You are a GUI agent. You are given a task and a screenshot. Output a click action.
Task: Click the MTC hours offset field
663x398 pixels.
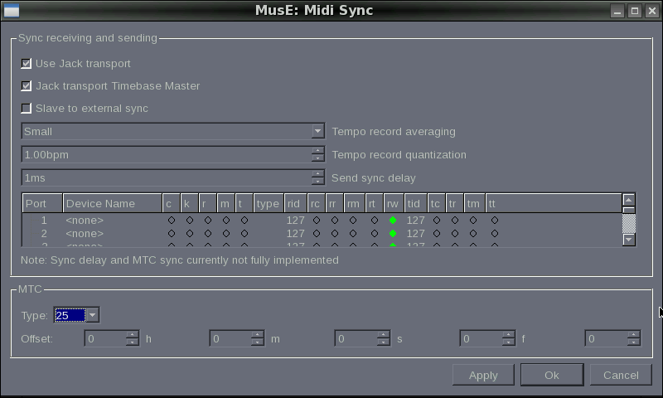[x=106, y=338]
